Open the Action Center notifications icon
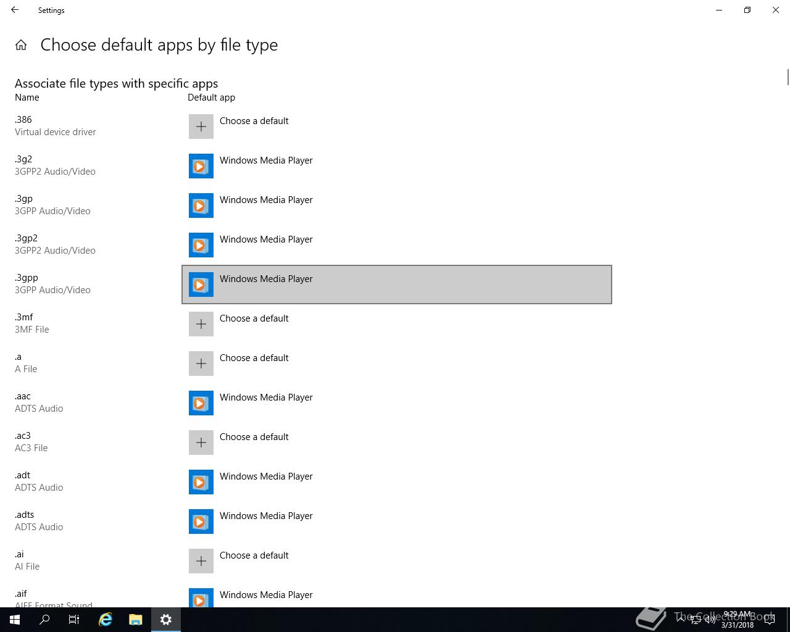 point(770,620)
